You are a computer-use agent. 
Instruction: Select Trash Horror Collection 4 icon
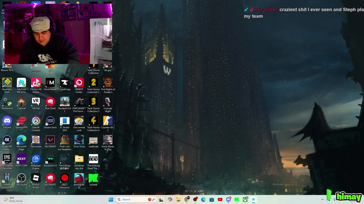[x=93, y=124]
